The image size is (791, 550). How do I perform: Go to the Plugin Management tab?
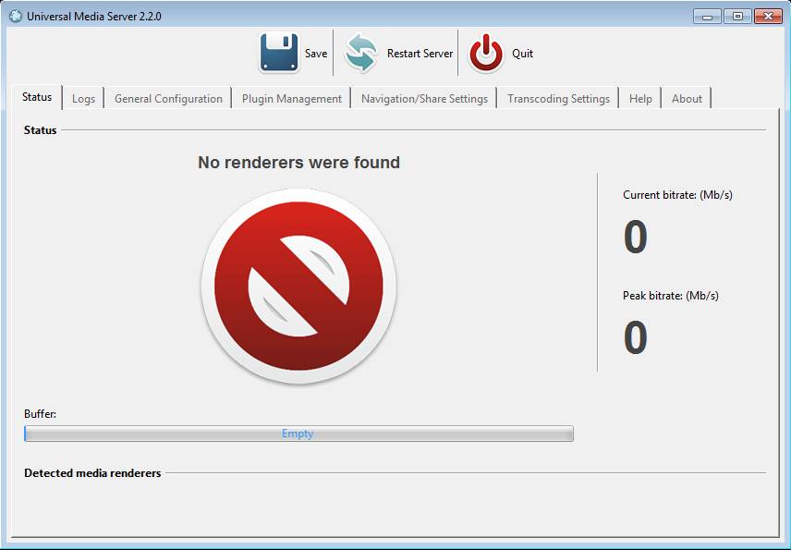click(291, 99)
